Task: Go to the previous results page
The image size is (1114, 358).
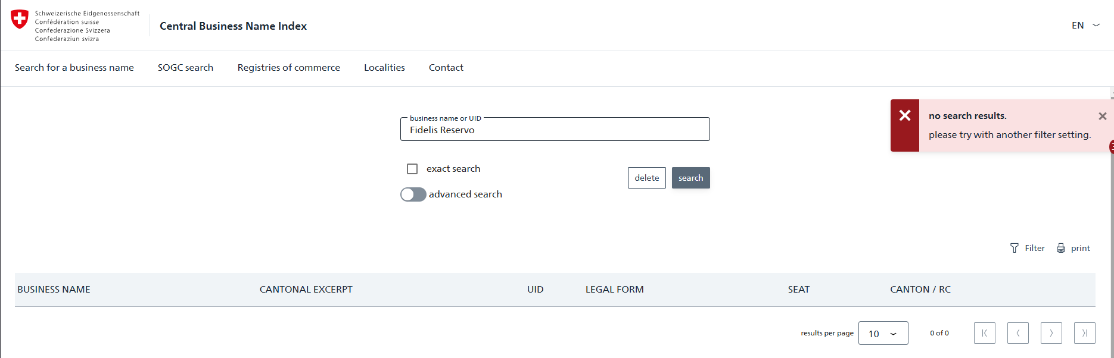Action: pos(1017,333)
